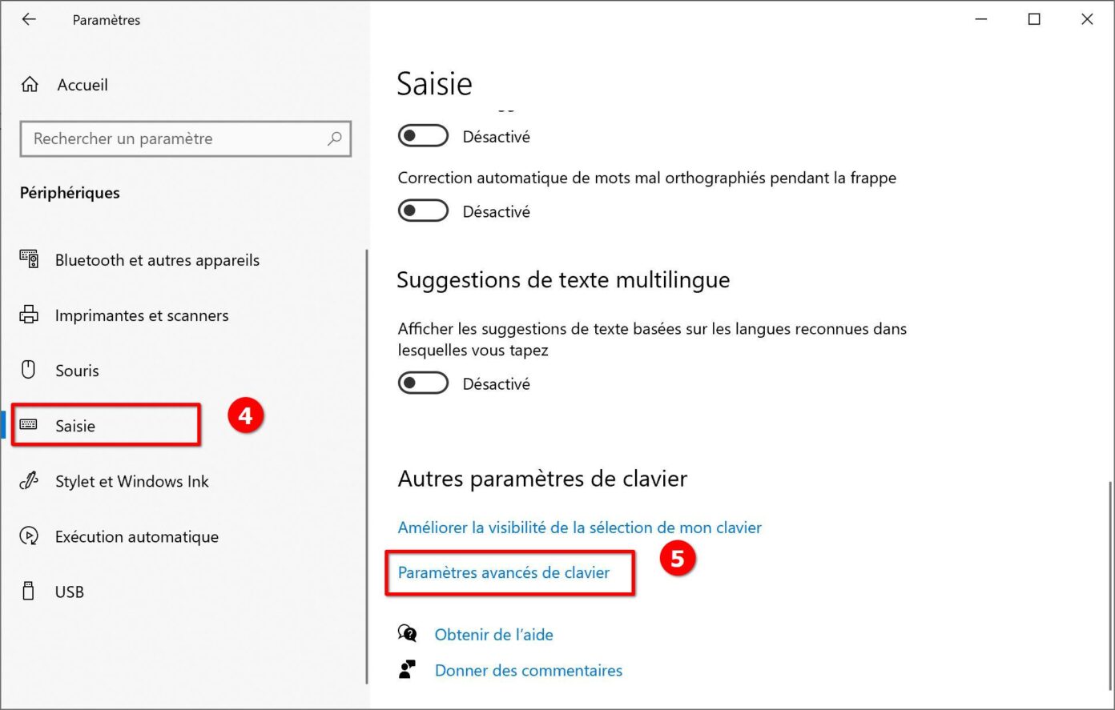Click the Saisie keyboard icon in the sidebar

point(29,425)
